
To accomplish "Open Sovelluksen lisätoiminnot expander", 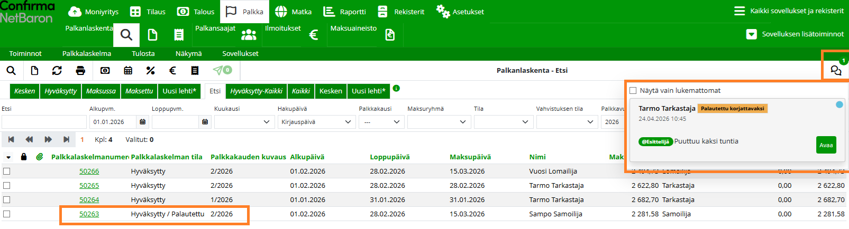I will pyautogui.click(x=795, y=34).
